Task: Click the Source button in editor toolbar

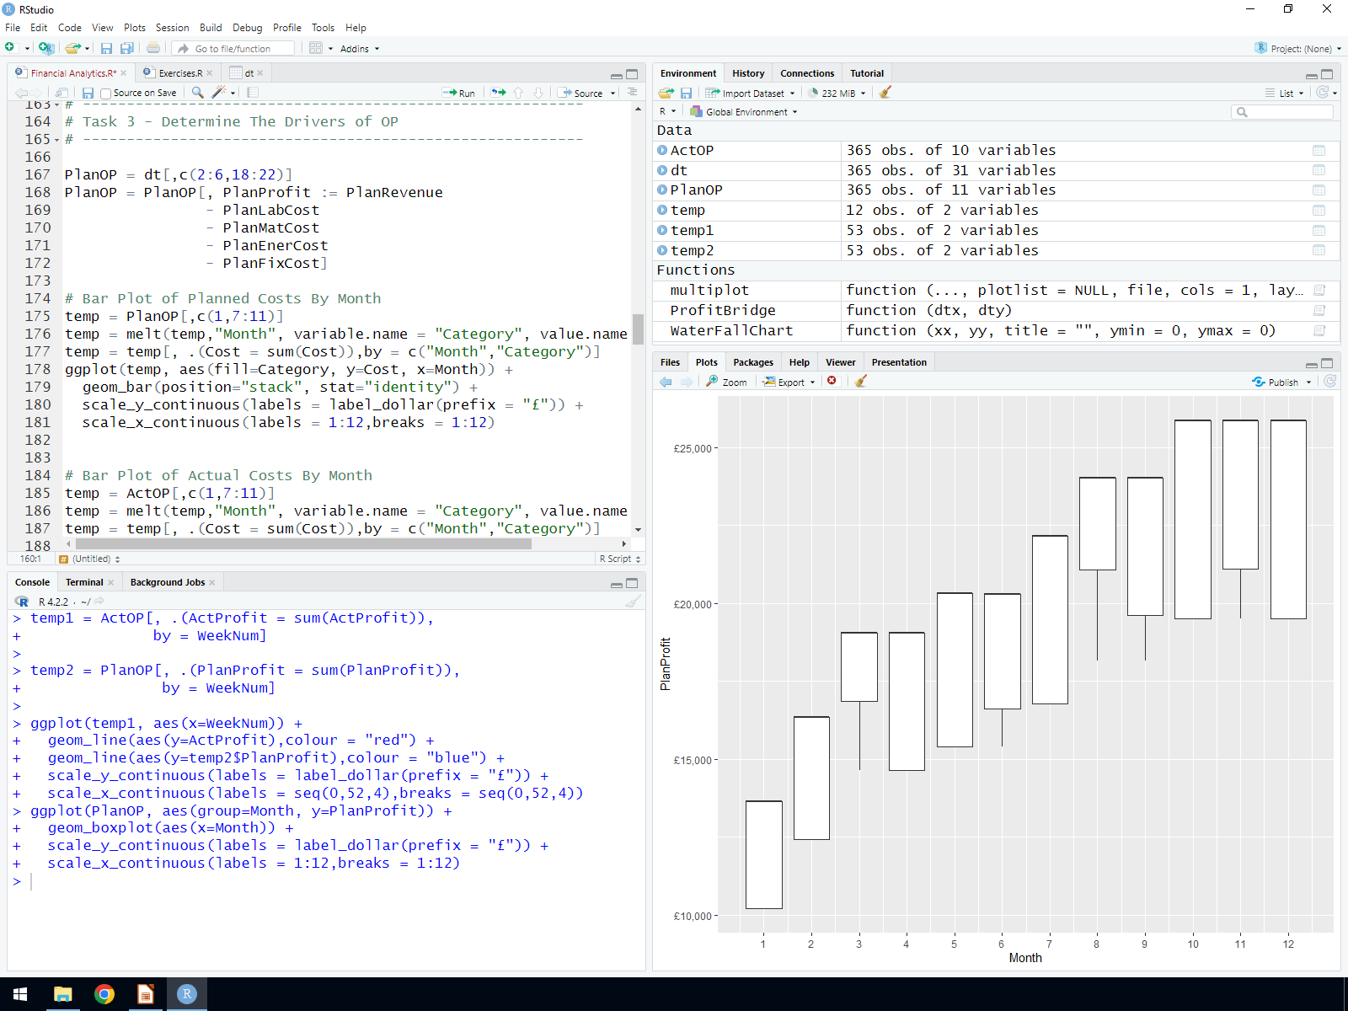Action: click(x=581, y=93)
